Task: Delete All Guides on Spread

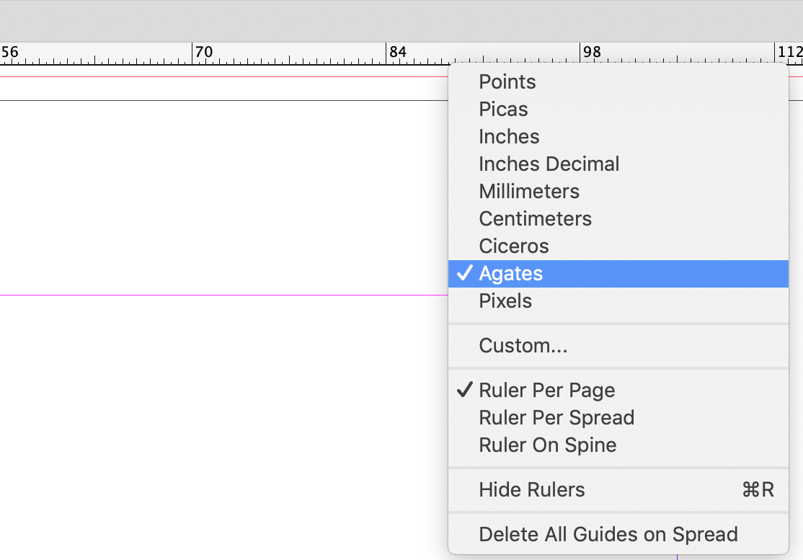Action: [x=608, y=534]
